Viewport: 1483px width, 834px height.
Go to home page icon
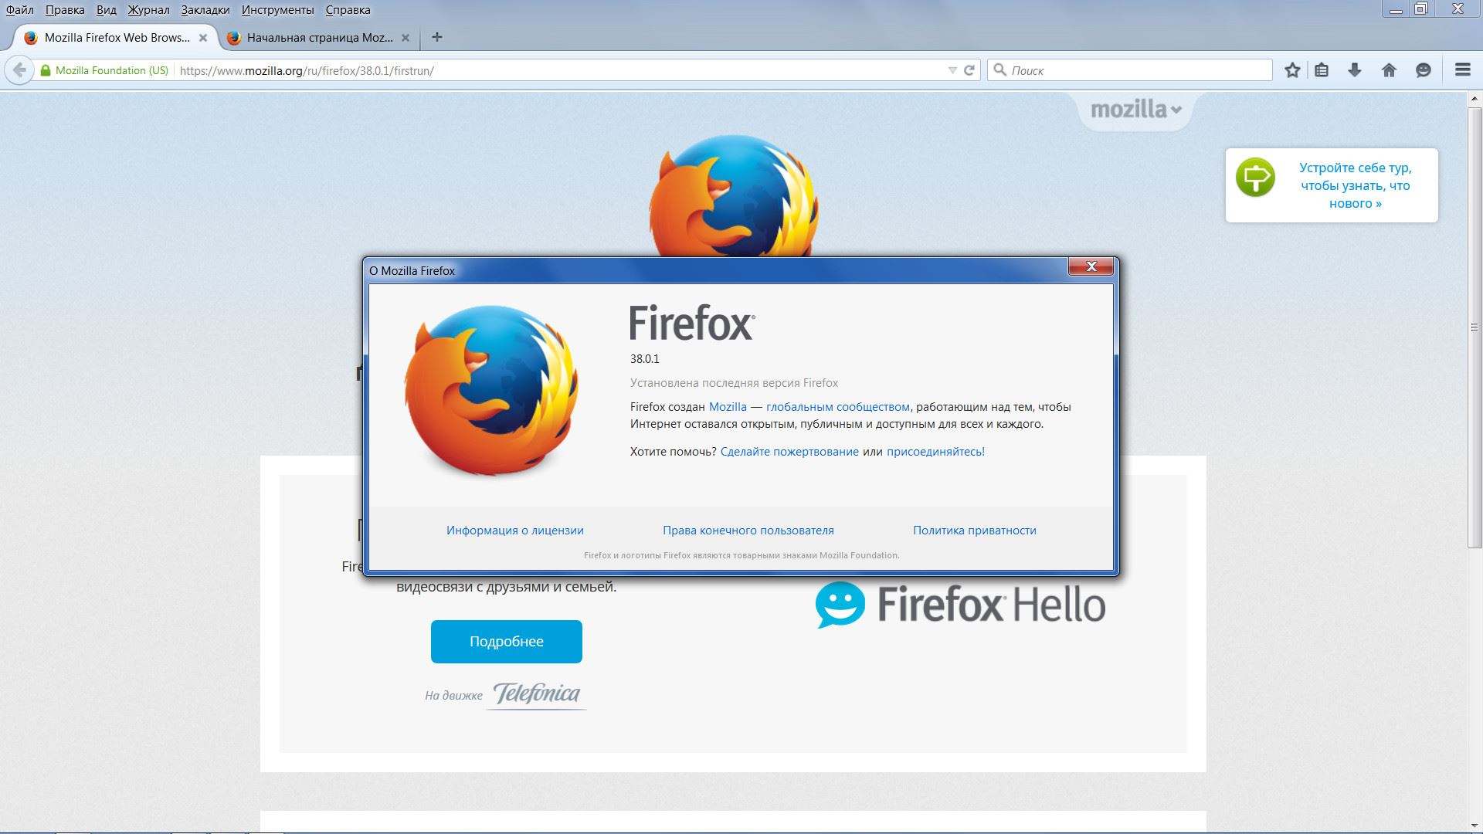click(x=1389, y=70)
